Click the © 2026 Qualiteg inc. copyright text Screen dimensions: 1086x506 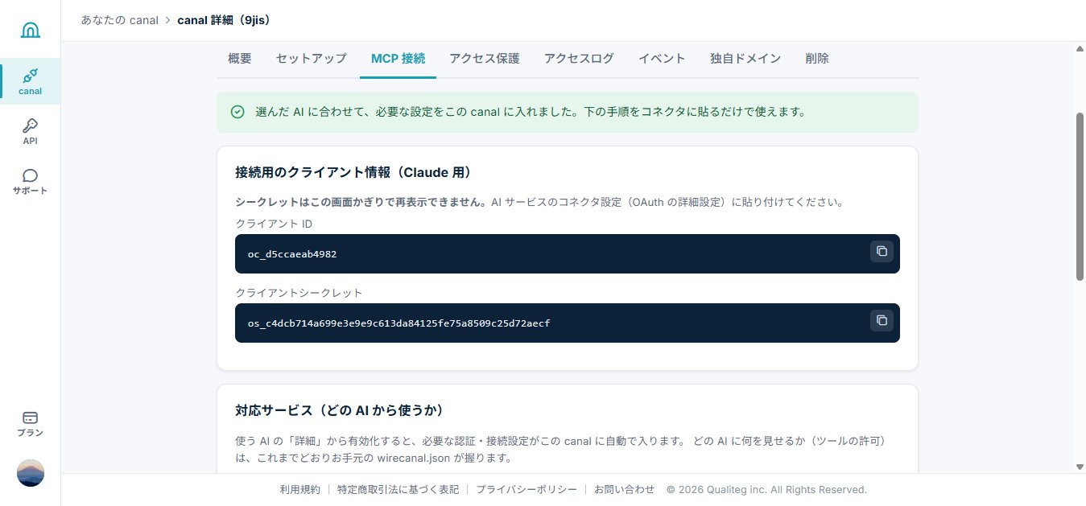(767, 489)
